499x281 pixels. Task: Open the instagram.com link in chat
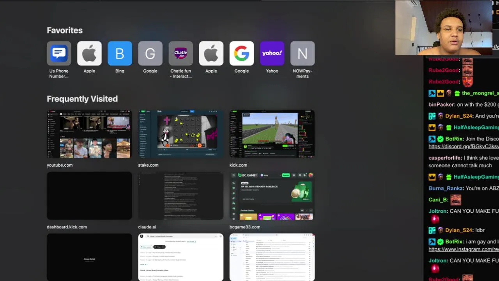point(464,249)
